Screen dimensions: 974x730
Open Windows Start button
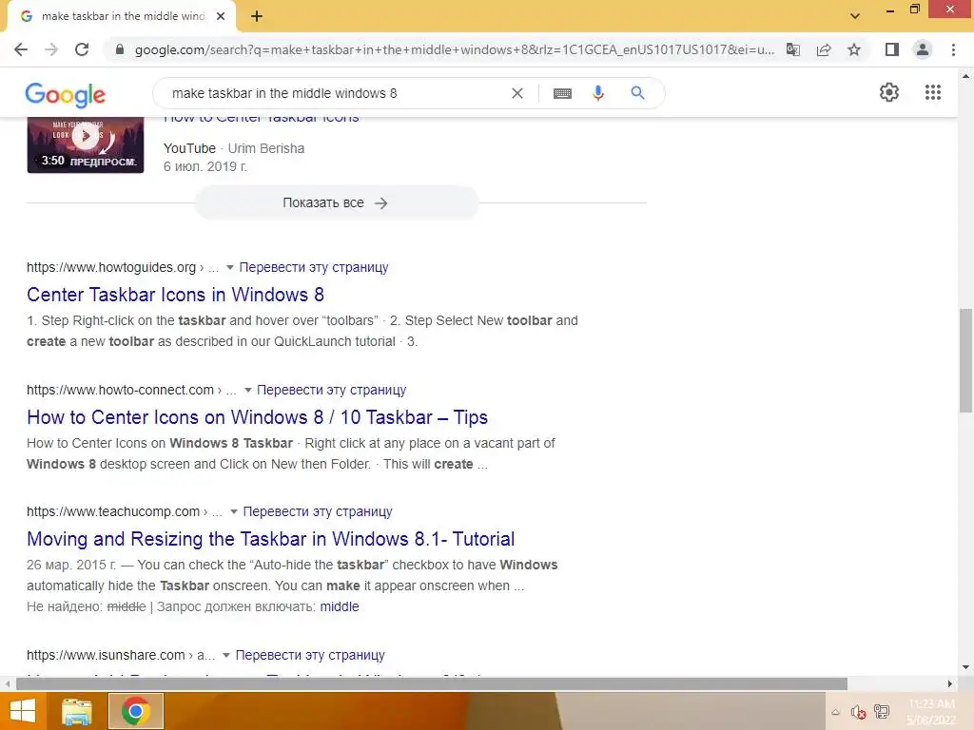click(23, 711)
